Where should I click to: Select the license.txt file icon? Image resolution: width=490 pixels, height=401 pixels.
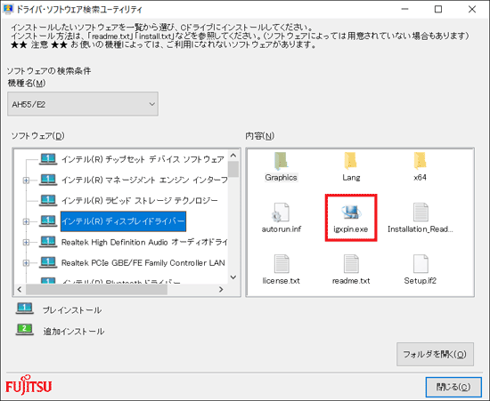coord(282,264)
